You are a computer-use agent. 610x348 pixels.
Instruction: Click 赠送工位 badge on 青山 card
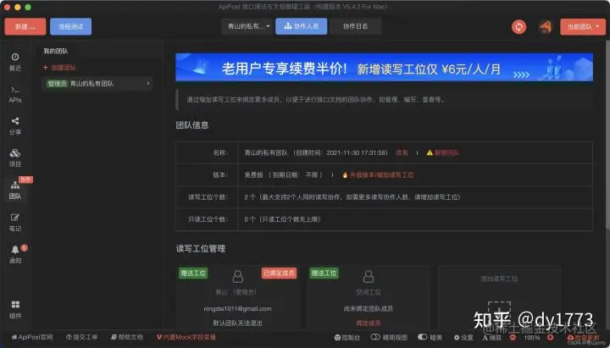(193, 273)
